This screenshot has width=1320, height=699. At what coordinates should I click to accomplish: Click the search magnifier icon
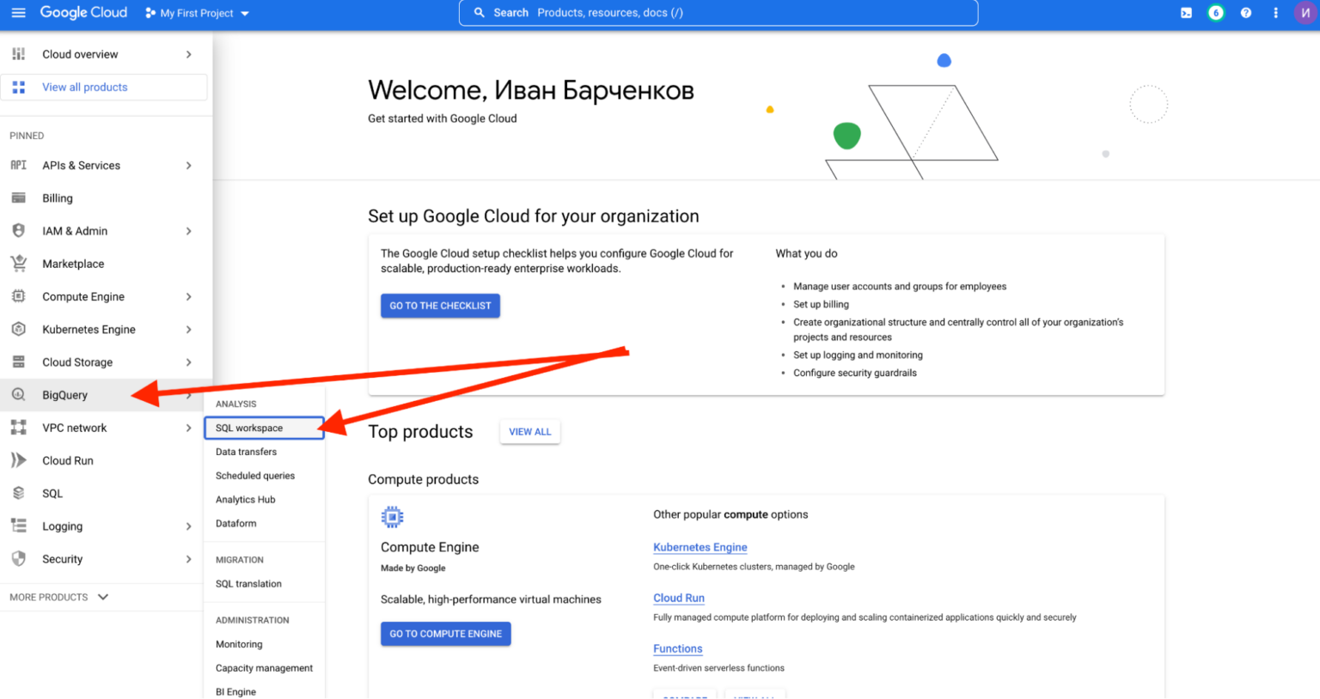point(480,13)
